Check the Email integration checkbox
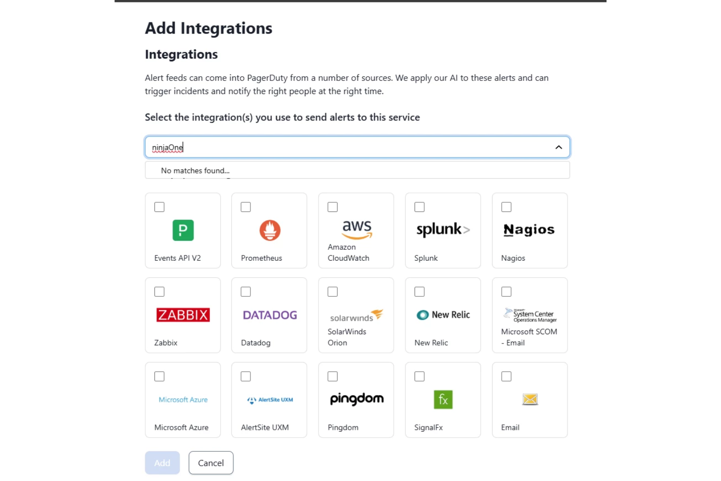Viewport: 721px width, 481px height. coord(507,377)
